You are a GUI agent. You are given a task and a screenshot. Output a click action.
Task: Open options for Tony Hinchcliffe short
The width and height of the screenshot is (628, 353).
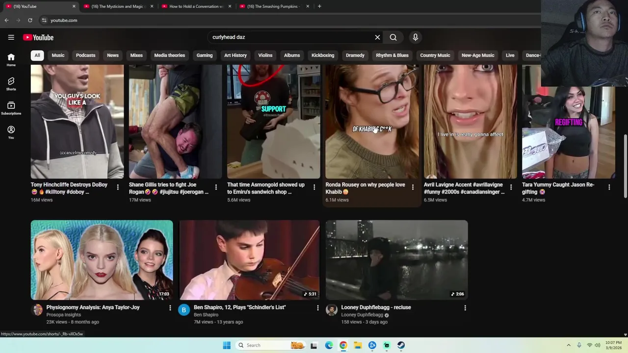click(x=118, y=187)
